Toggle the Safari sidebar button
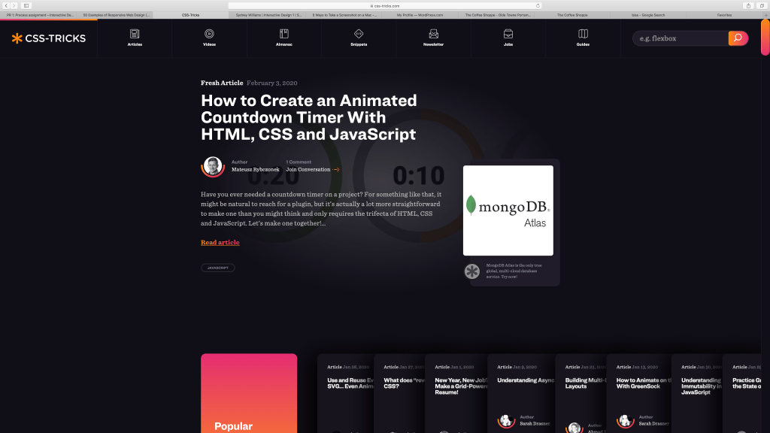The height and width of the screenshot is (433, 770). 26,5
